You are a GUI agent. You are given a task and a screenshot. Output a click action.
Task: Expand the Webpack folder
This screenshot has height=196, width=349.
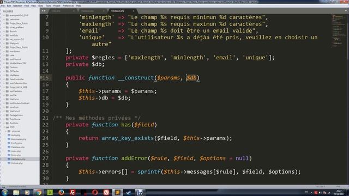point(4,44)
